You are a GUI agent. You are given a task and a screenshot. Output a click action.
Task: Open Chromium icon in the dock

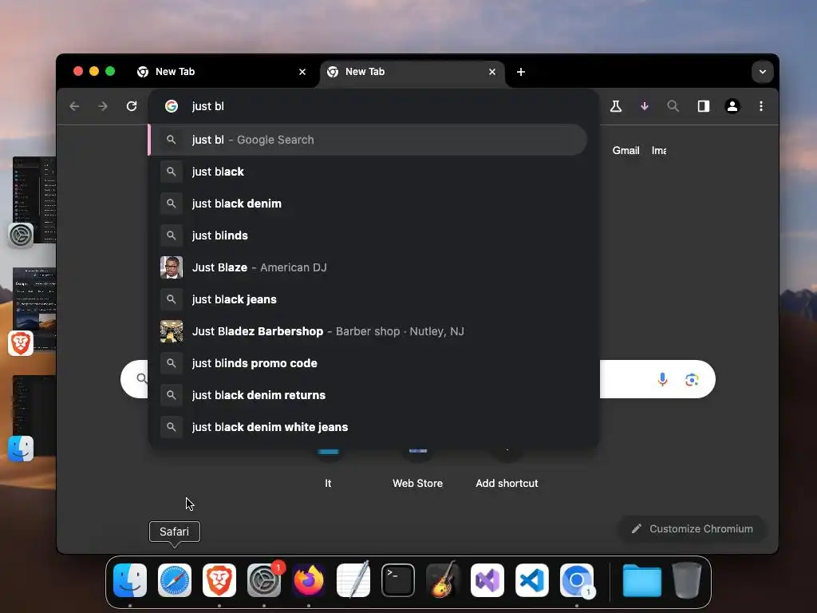(577, 580)
